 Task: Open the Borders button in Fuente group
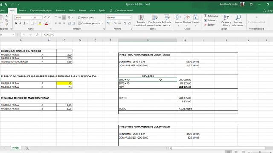tap(32, 23)
